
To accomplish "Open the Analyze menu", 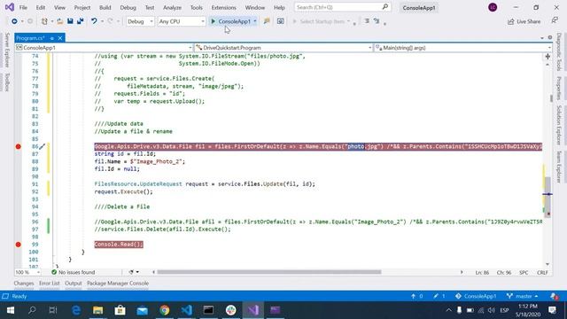I will coord(172,7).
